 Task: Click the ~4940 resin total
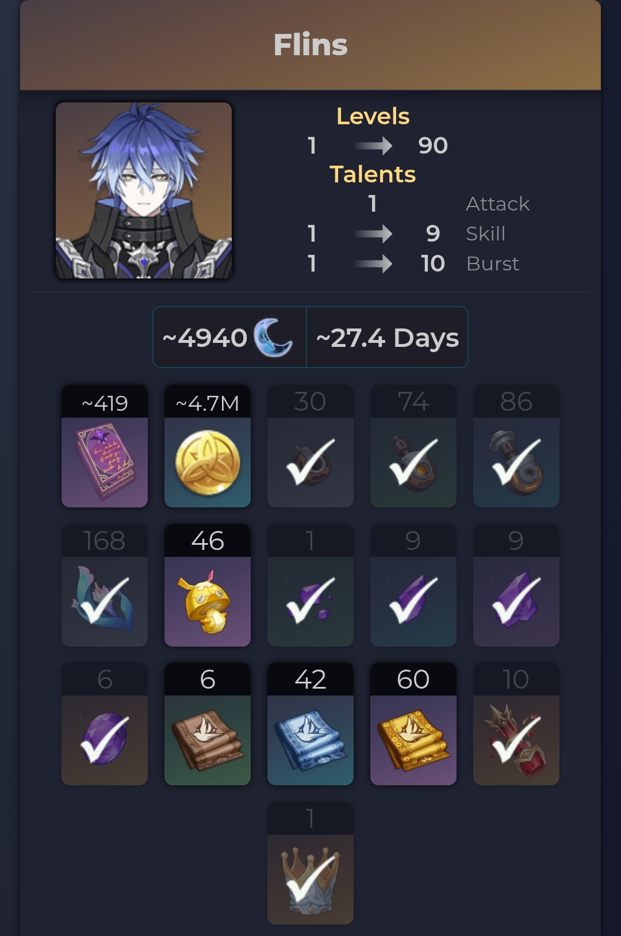[205, 338]
